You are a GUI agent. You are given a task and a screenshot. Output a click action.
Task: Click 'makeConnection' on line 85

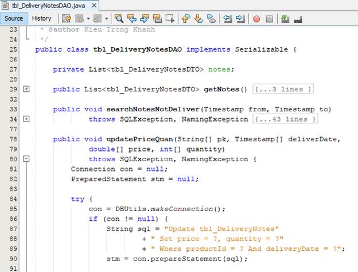(x=181, y=209)
